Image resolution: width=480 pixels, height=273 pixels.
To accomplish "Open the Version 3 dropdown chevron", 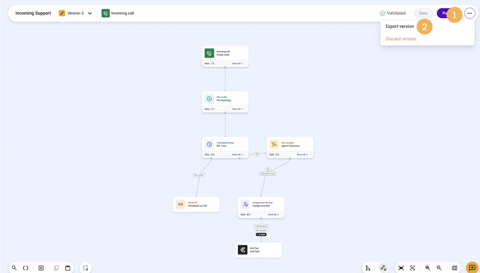I will 90,13.
